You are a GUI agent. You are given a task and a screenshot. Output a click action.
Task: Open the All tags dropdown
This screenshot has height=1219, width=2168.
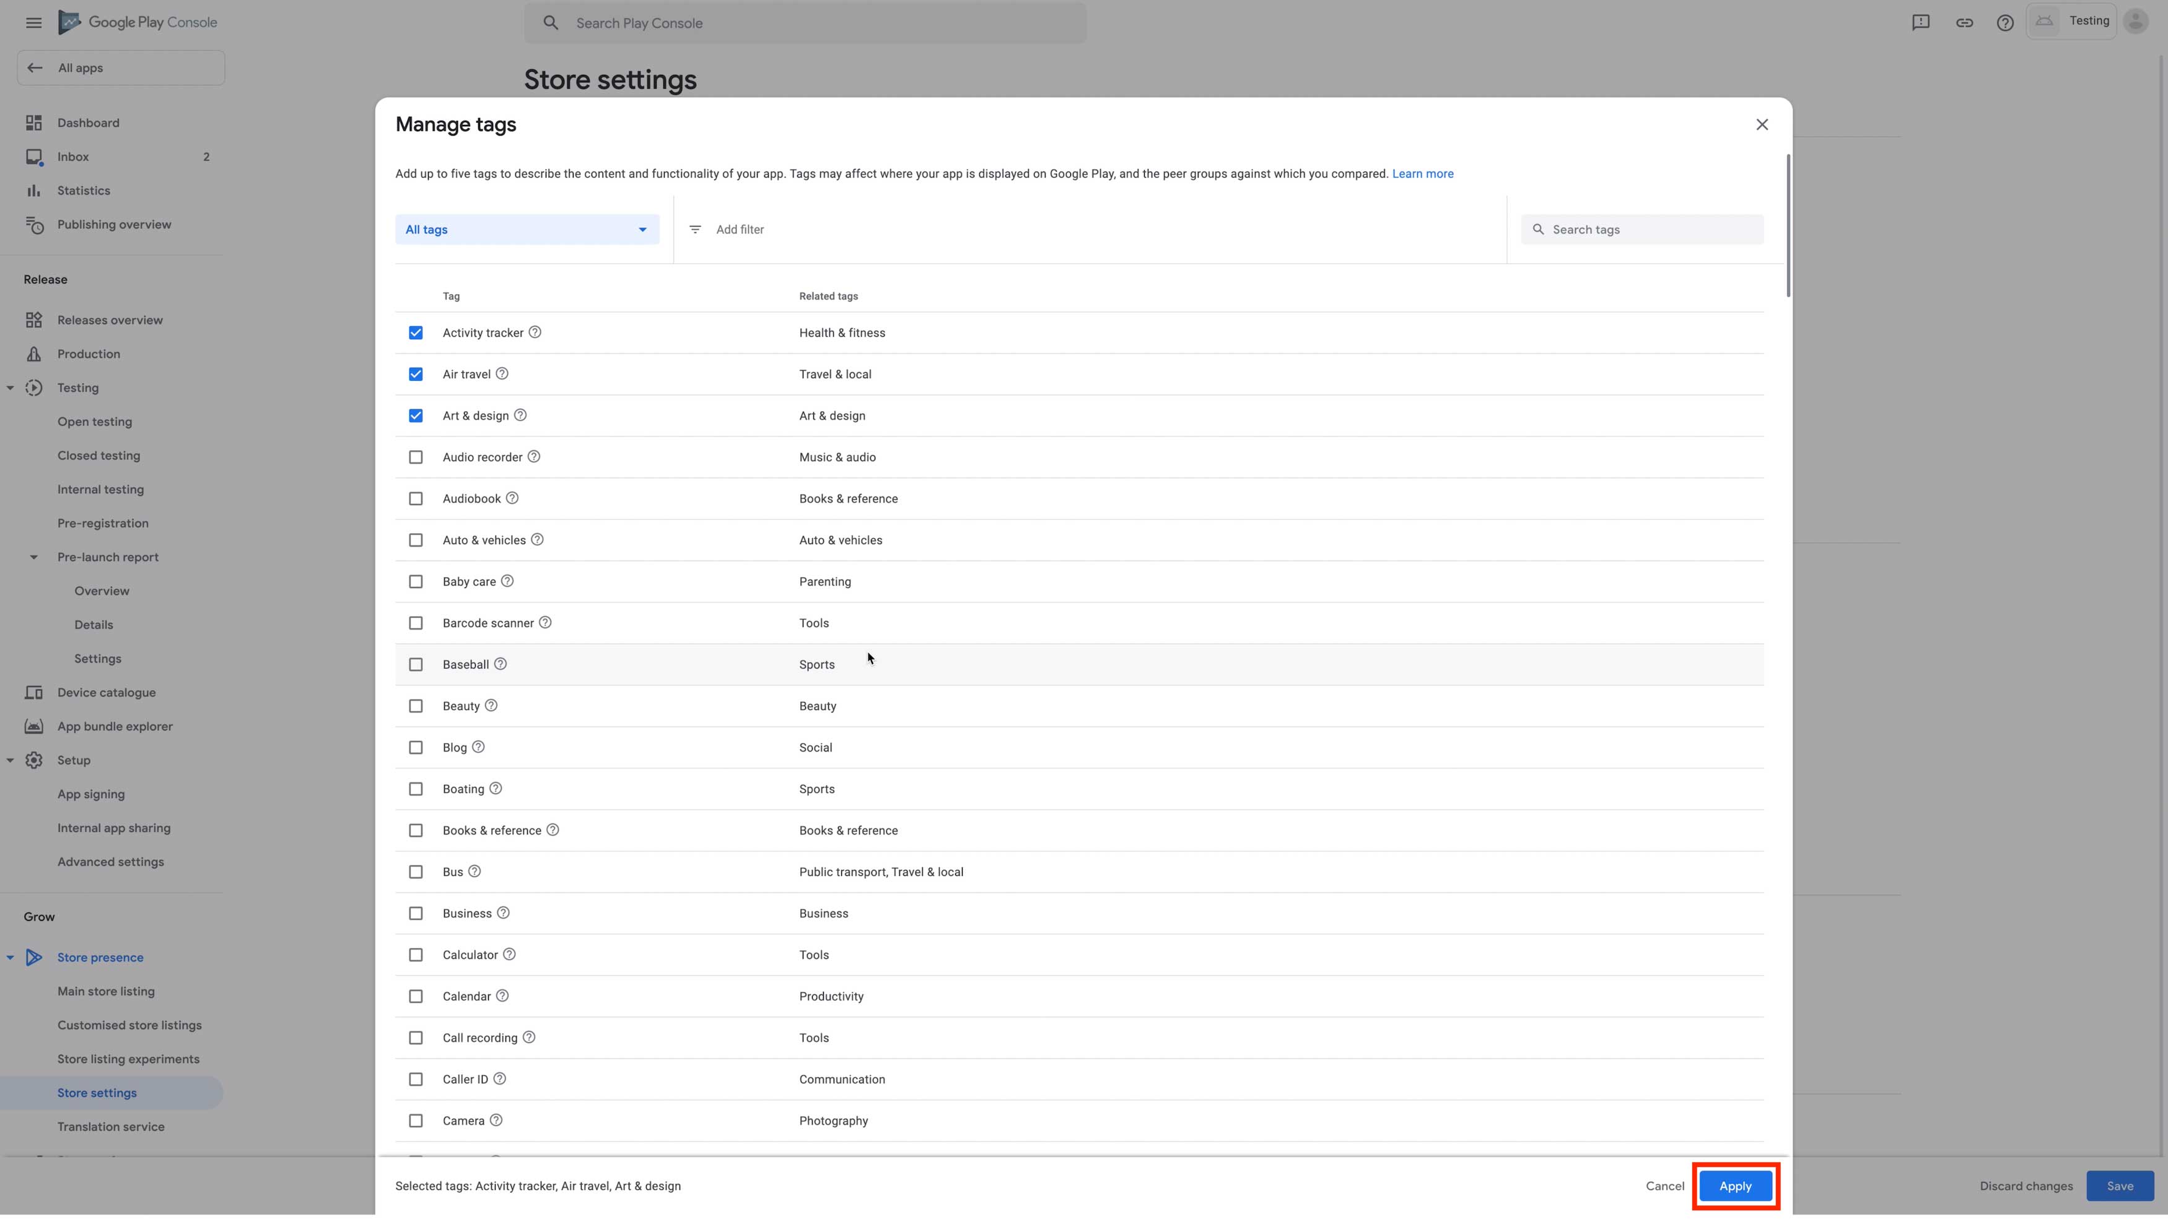click(x=527, y=230)
